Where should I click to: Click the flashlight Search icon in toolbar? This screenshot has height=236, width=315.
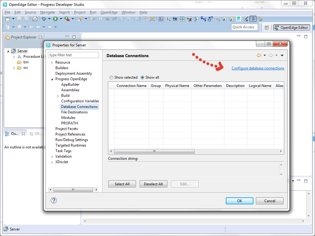80,19
